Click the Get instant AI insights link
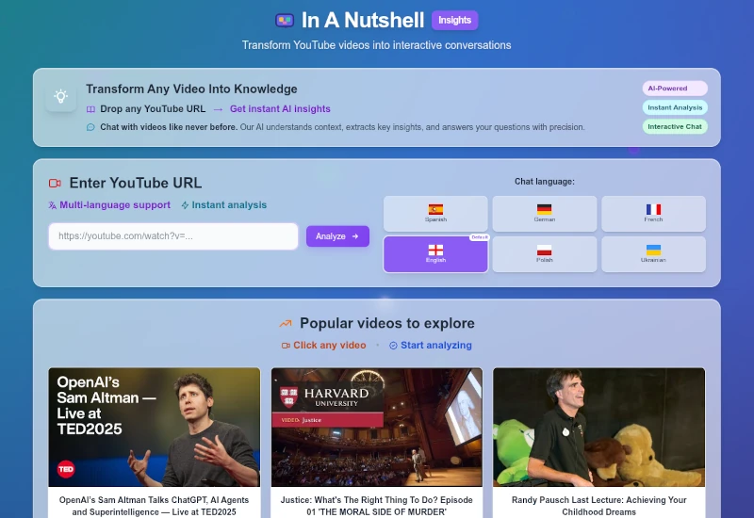 click(x=280, y=108)
